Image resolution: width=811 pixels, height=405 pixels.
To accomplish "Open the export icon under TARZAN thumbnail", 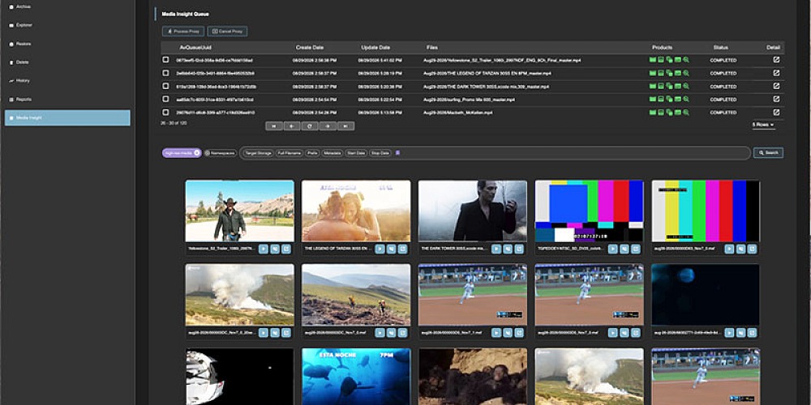I will tap(402, 249).
